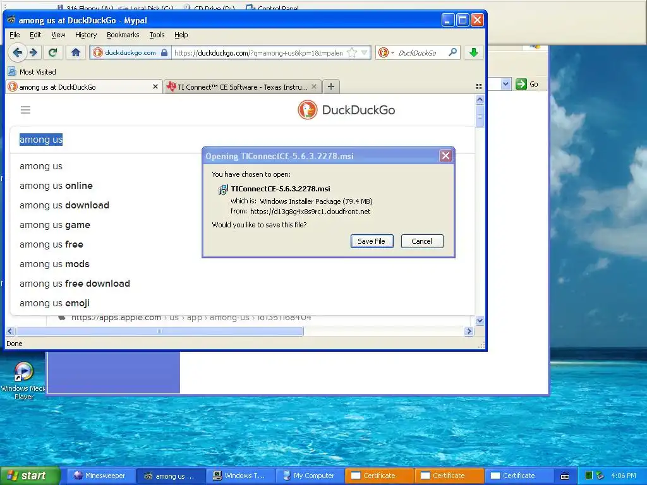Image resolution: width=647 pixels, height=485 pixels.
Task: Reload the current page
Action: coord(52,52)
